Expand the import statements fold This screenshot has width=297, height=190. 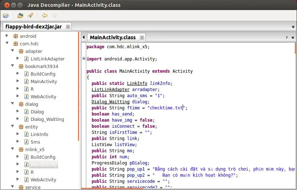click(x=84, y=59)
